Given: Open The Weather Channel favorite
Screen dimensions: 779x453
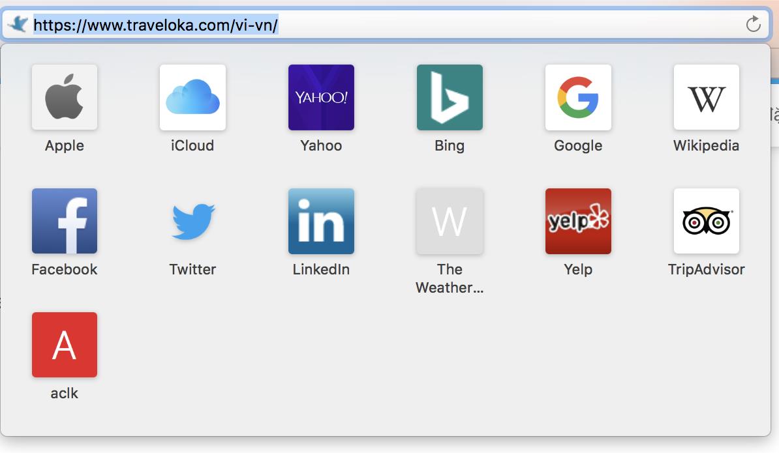Looking at the screenshot, I should [x=450, y=221].
